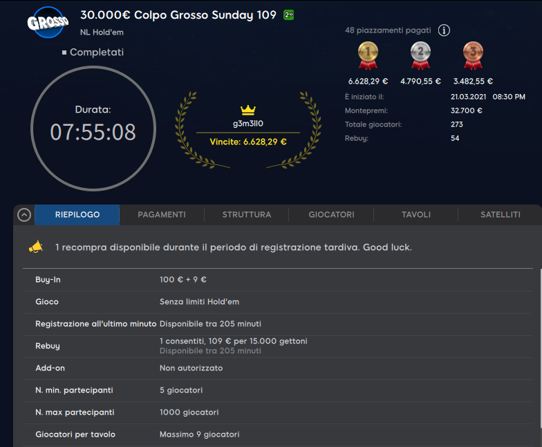Click the gold first place medal
The width and height of the screenshot is (542, 447).
point(368,55)
